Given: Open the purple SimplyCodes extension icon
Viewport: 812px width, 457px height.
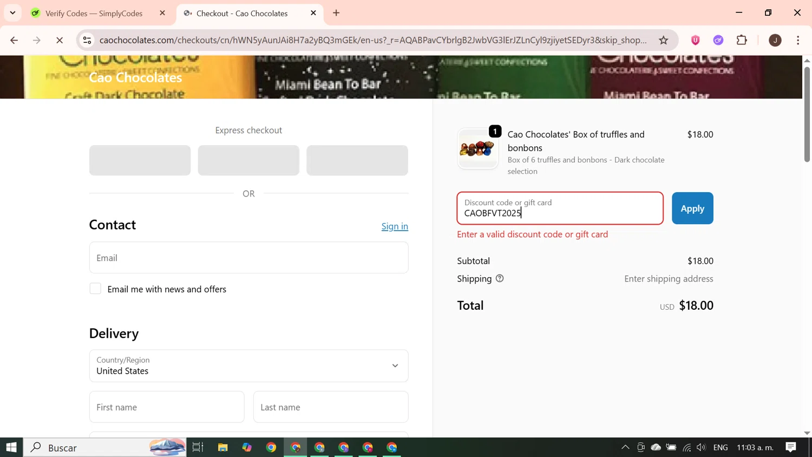Looking at the screenshot, I should point(718,40).
